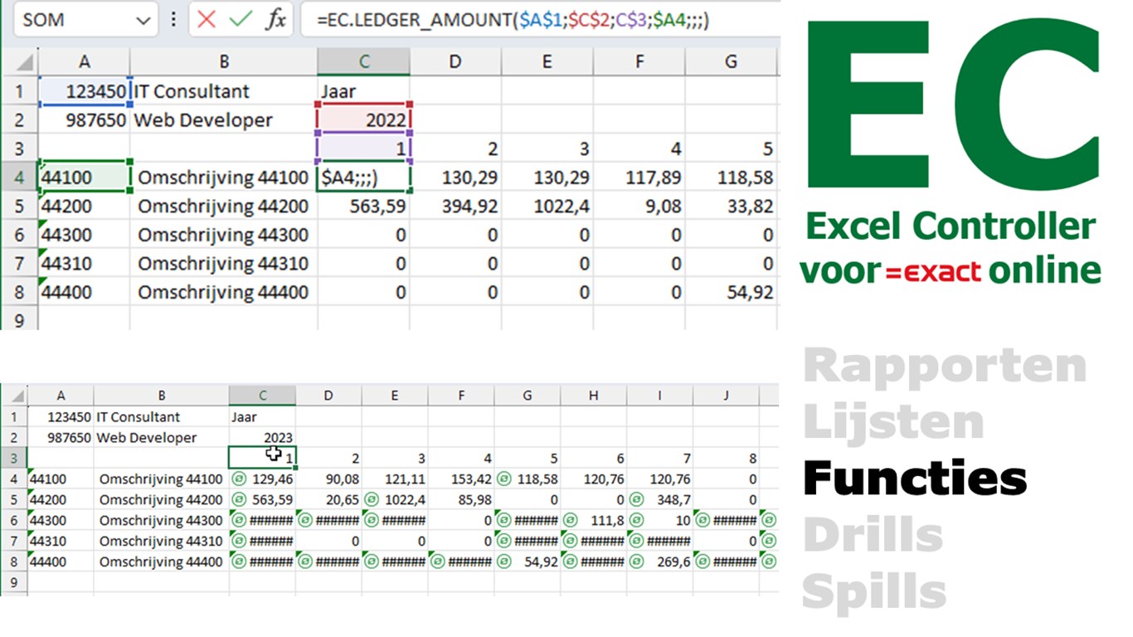
Task: Select the cell with value 85,98
Action: click(461, 499)
